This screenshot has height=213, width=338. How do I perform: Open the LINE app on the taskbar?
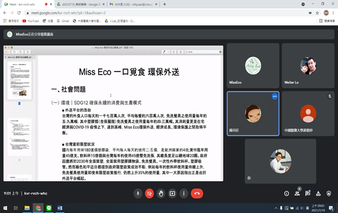point(49,208)
